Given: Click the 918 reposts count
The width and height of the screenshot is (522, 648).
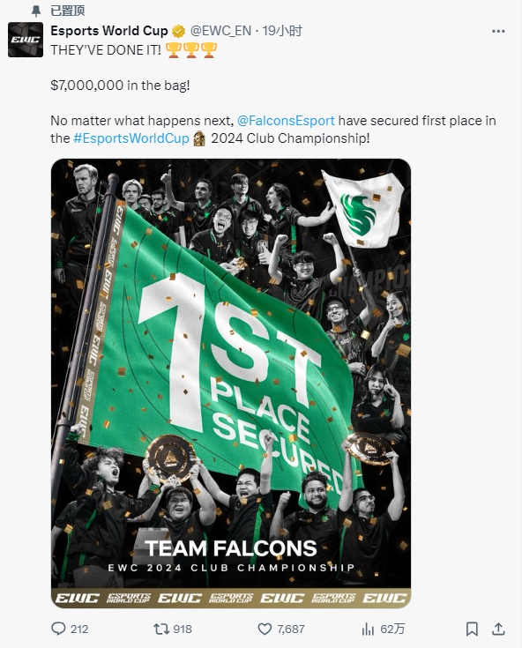Looking at the screenshot, I should point(183,629).
